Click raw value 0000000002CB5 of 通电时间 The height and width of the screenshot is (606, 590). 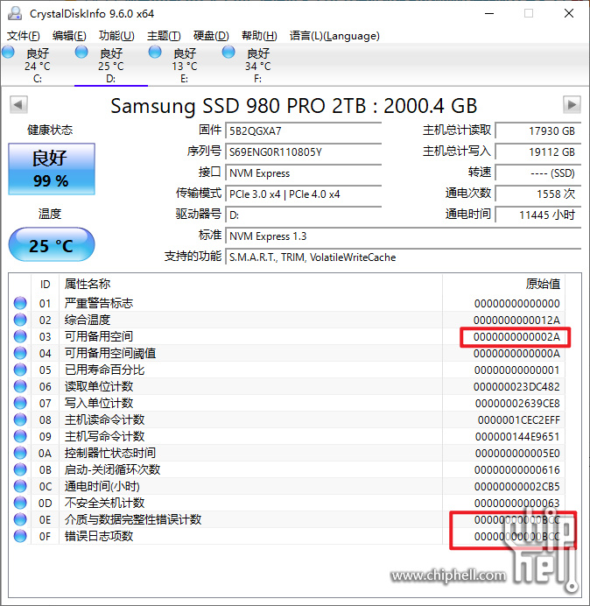coord(517,486)
